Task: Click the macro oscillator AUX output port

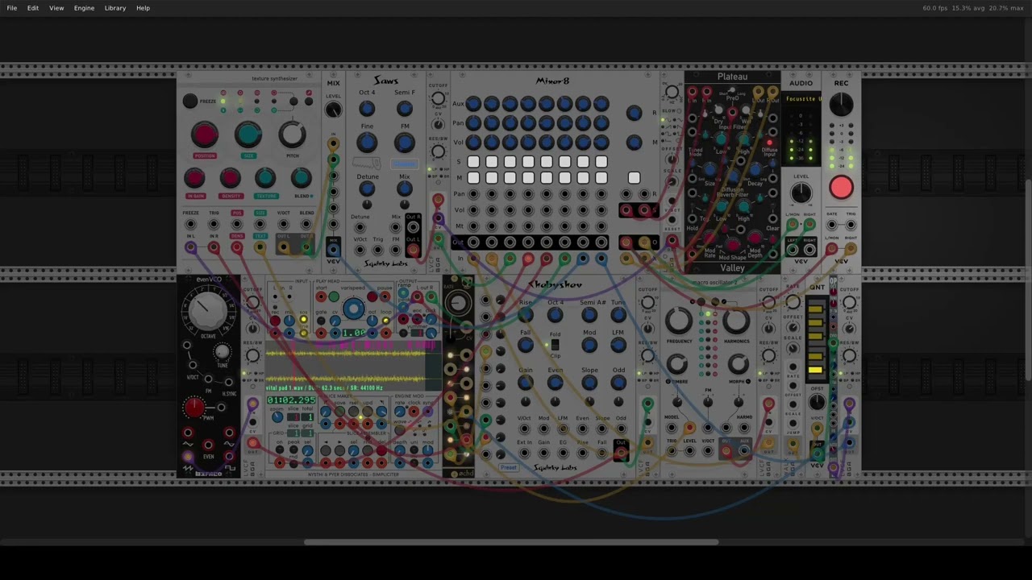Action: [x=744, y=451]
